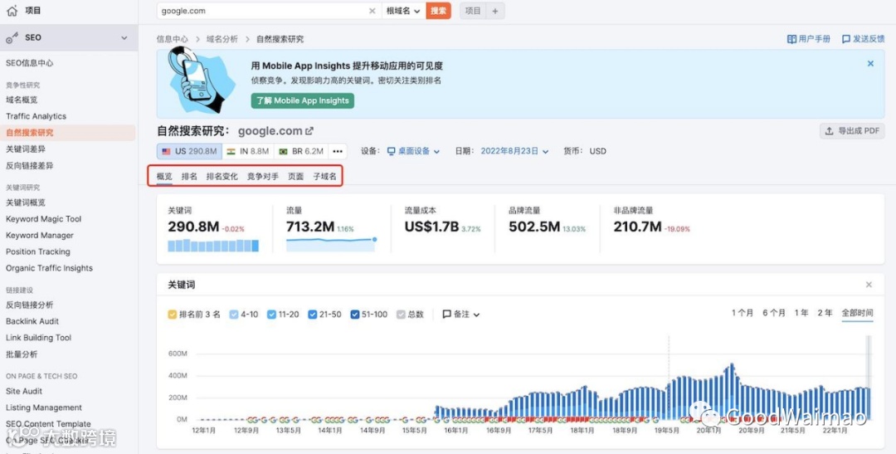Open Traffic Analytics in sidebar

36,117
